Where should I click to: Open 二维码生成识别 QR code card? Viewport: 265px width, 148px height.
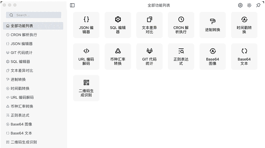(86, 88)
